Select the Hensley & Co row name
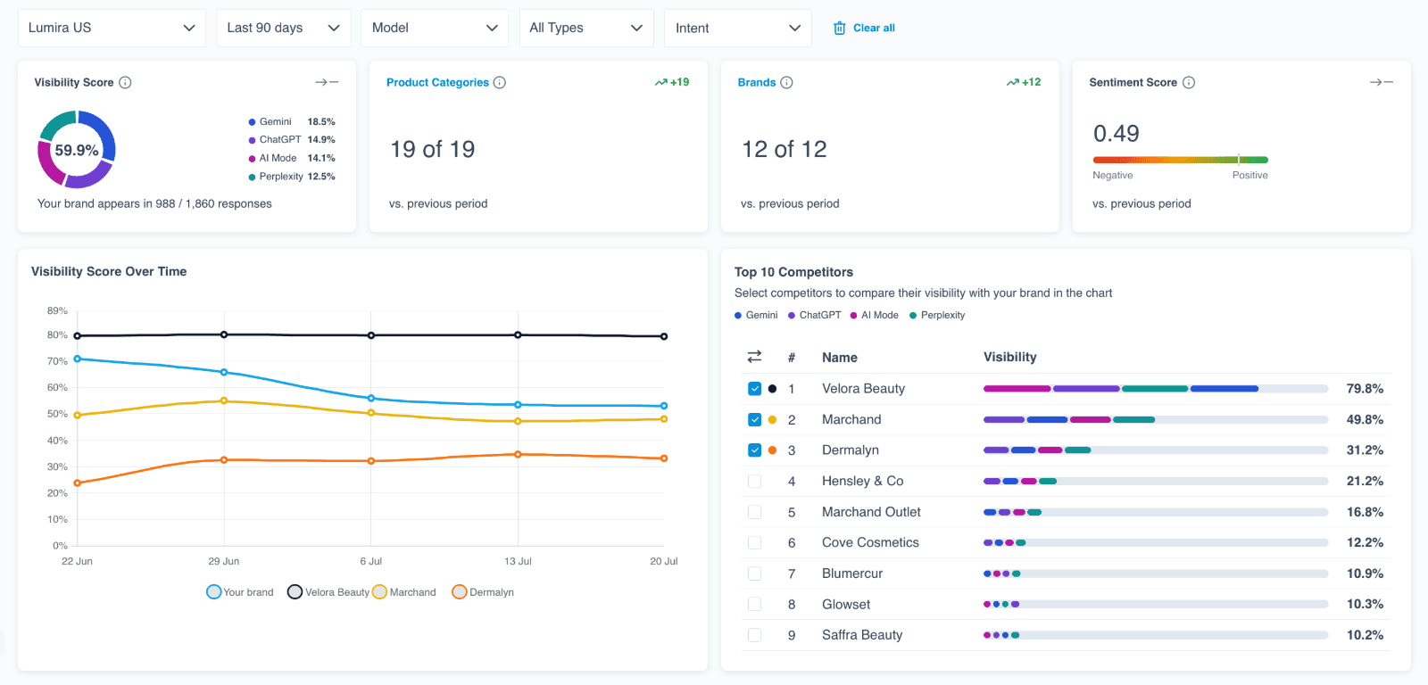Screen dimensions: 1428x685 click(862, 481)
